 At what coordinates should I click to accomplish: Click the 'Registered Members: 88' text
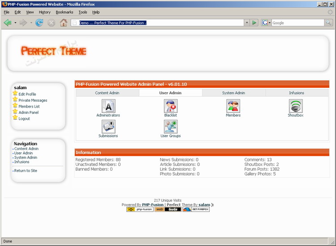[98, 160]
